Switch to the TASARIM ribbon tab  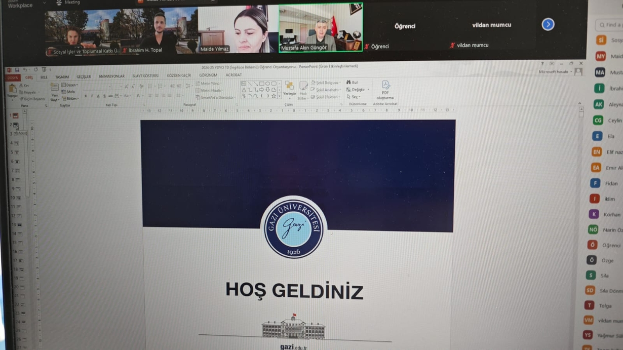coord(62,77)
